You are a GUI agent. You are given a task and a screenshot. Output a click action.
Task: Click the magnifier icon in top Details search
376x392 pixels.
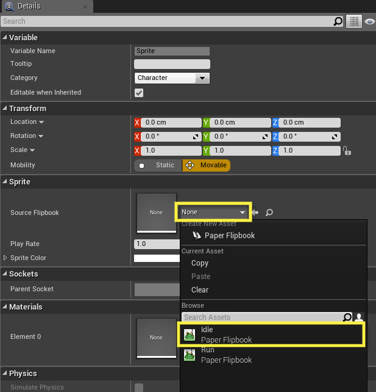338,21
